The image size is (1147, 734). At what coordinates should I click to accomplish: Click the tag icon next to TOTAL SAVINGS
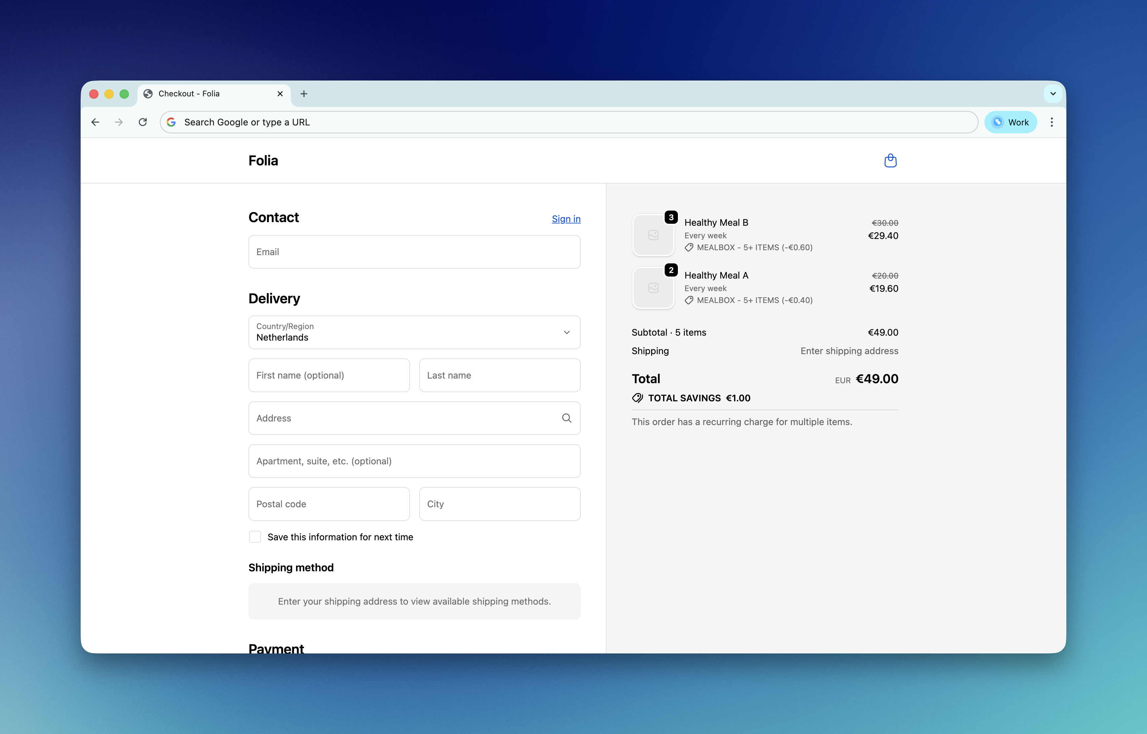(638, 398)
